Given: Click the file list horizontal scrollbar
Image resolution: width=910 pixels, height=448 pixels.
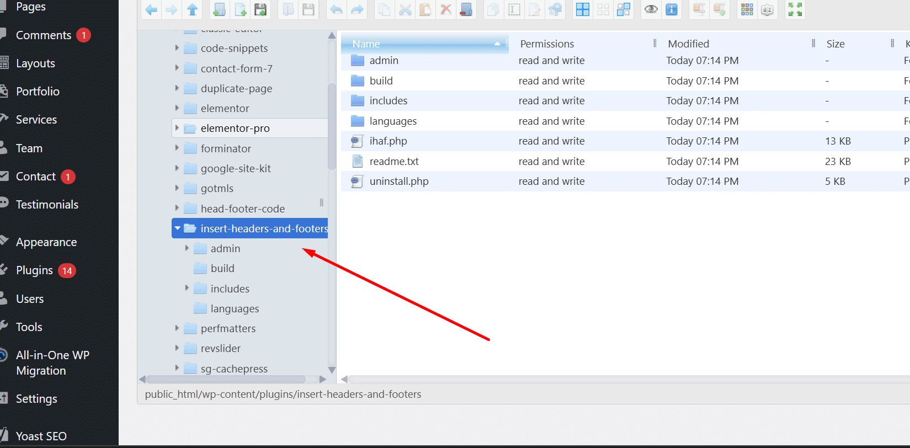Looking at the screenshot, I should [629, 379].
